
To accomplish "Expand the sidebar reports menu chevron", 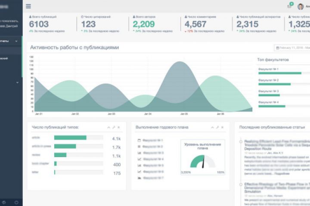I will coord(16,41).
